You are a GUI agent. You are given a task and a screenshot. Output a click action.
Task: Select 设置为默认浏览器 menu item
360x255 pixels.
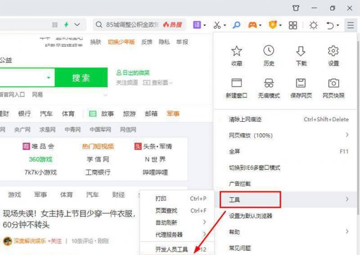[x=285, y=216]
